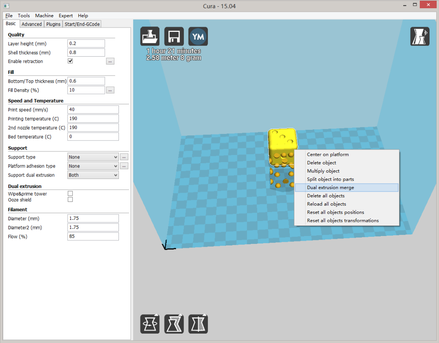Enable the Ooze shield option
The image size is (439, 343).
pos(70,199)
